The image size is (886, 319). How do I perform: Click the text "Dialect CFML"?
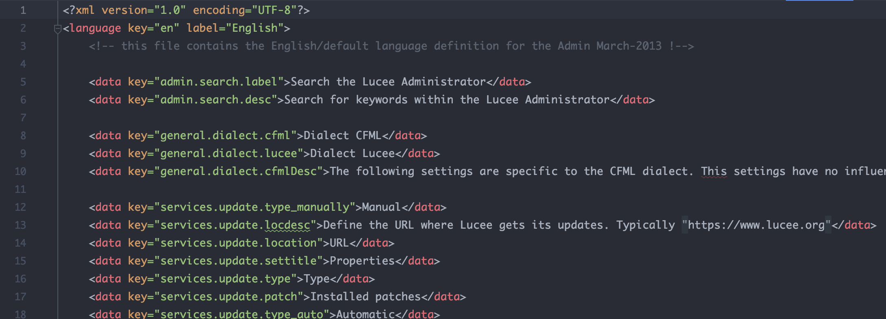pos(342,135)
